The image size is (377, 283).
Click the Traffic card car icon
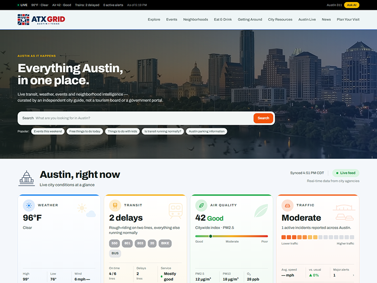288,205
